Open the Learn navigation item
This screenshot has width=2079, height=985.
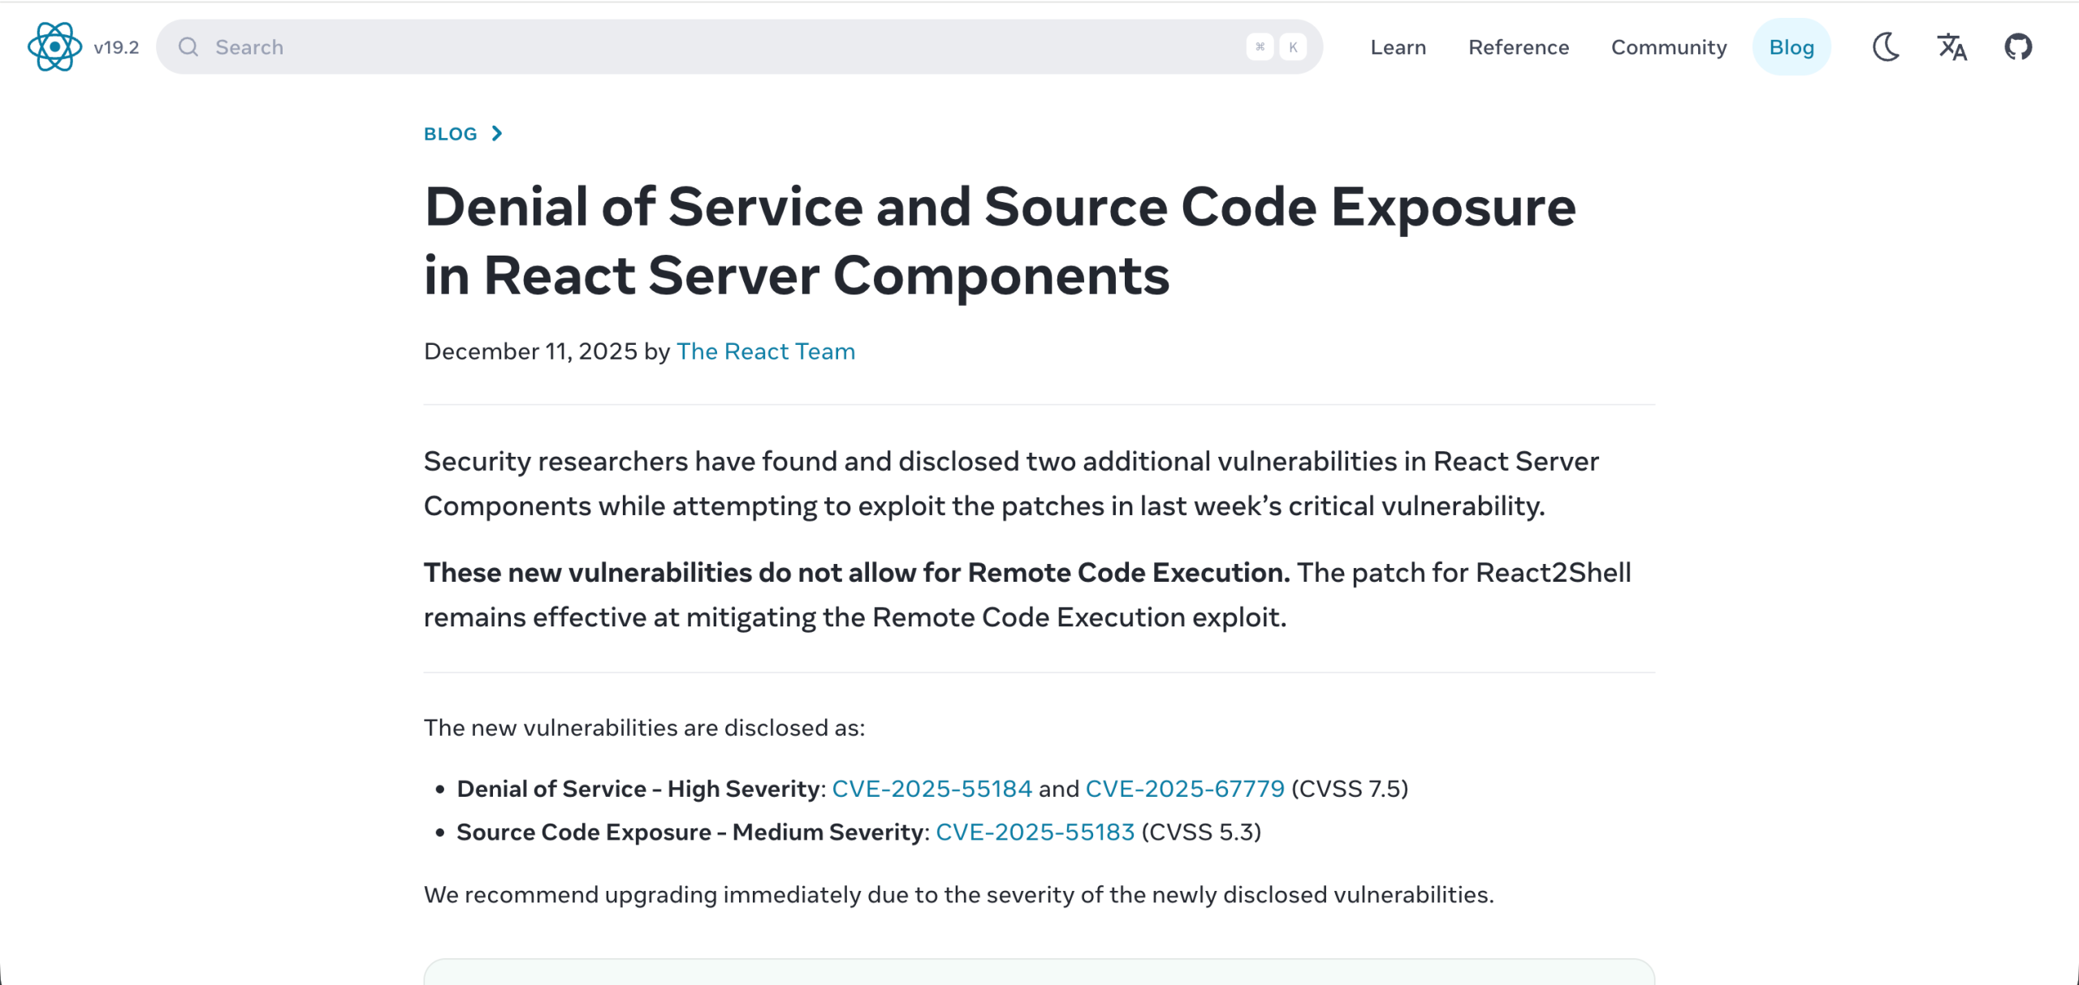tap(1398, 47)
